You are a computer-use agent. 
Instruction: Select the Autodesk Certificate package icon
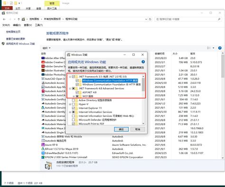point(43,99)
